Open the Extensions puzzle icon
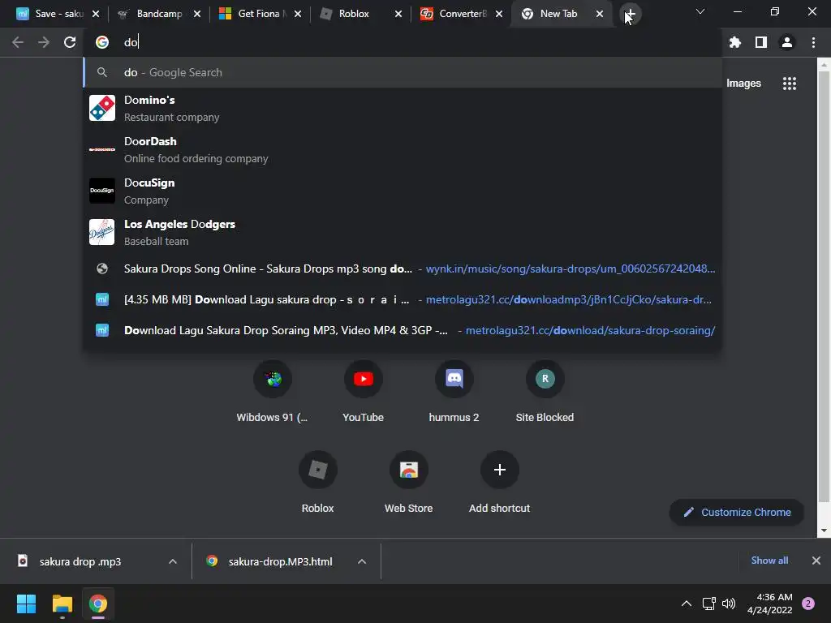The image size is (831, 623). [734, 42]
